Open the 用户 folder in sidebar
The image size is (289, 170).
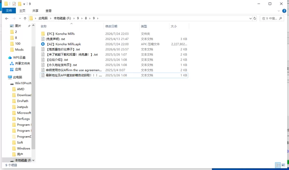(x=20, y=155)
